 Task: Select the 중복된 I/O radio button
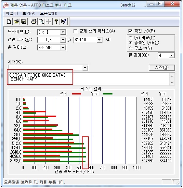click(130, 43)
